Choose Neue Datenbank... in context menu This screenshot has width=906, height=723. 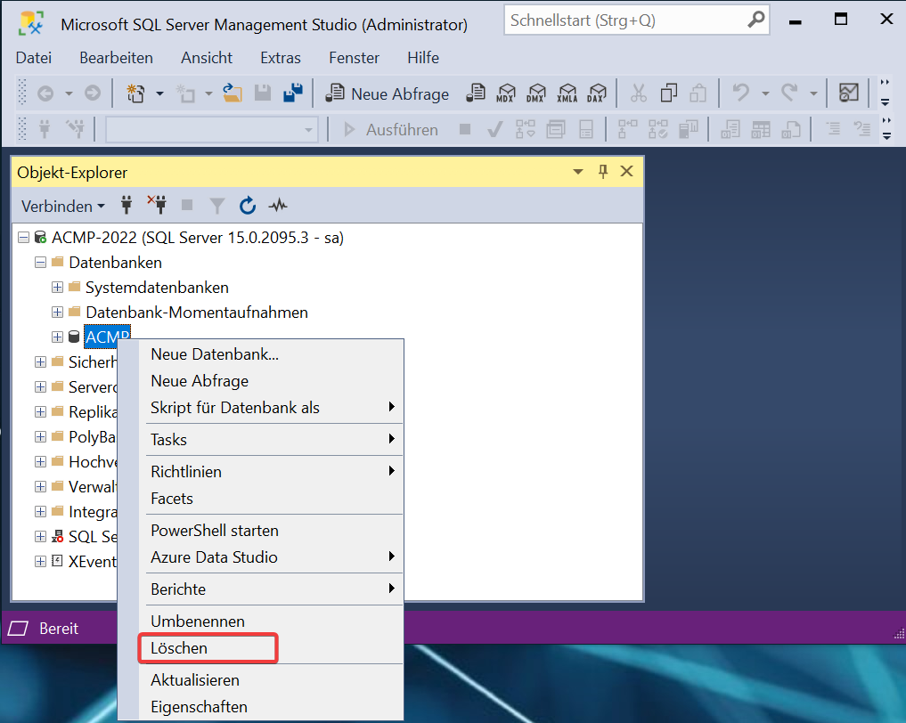point(271,354)
